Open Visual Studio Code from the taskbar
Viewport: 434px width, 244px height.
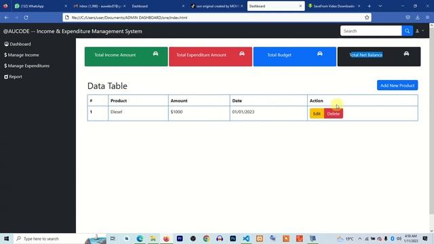pyautogui.click(x=246, y=239)
